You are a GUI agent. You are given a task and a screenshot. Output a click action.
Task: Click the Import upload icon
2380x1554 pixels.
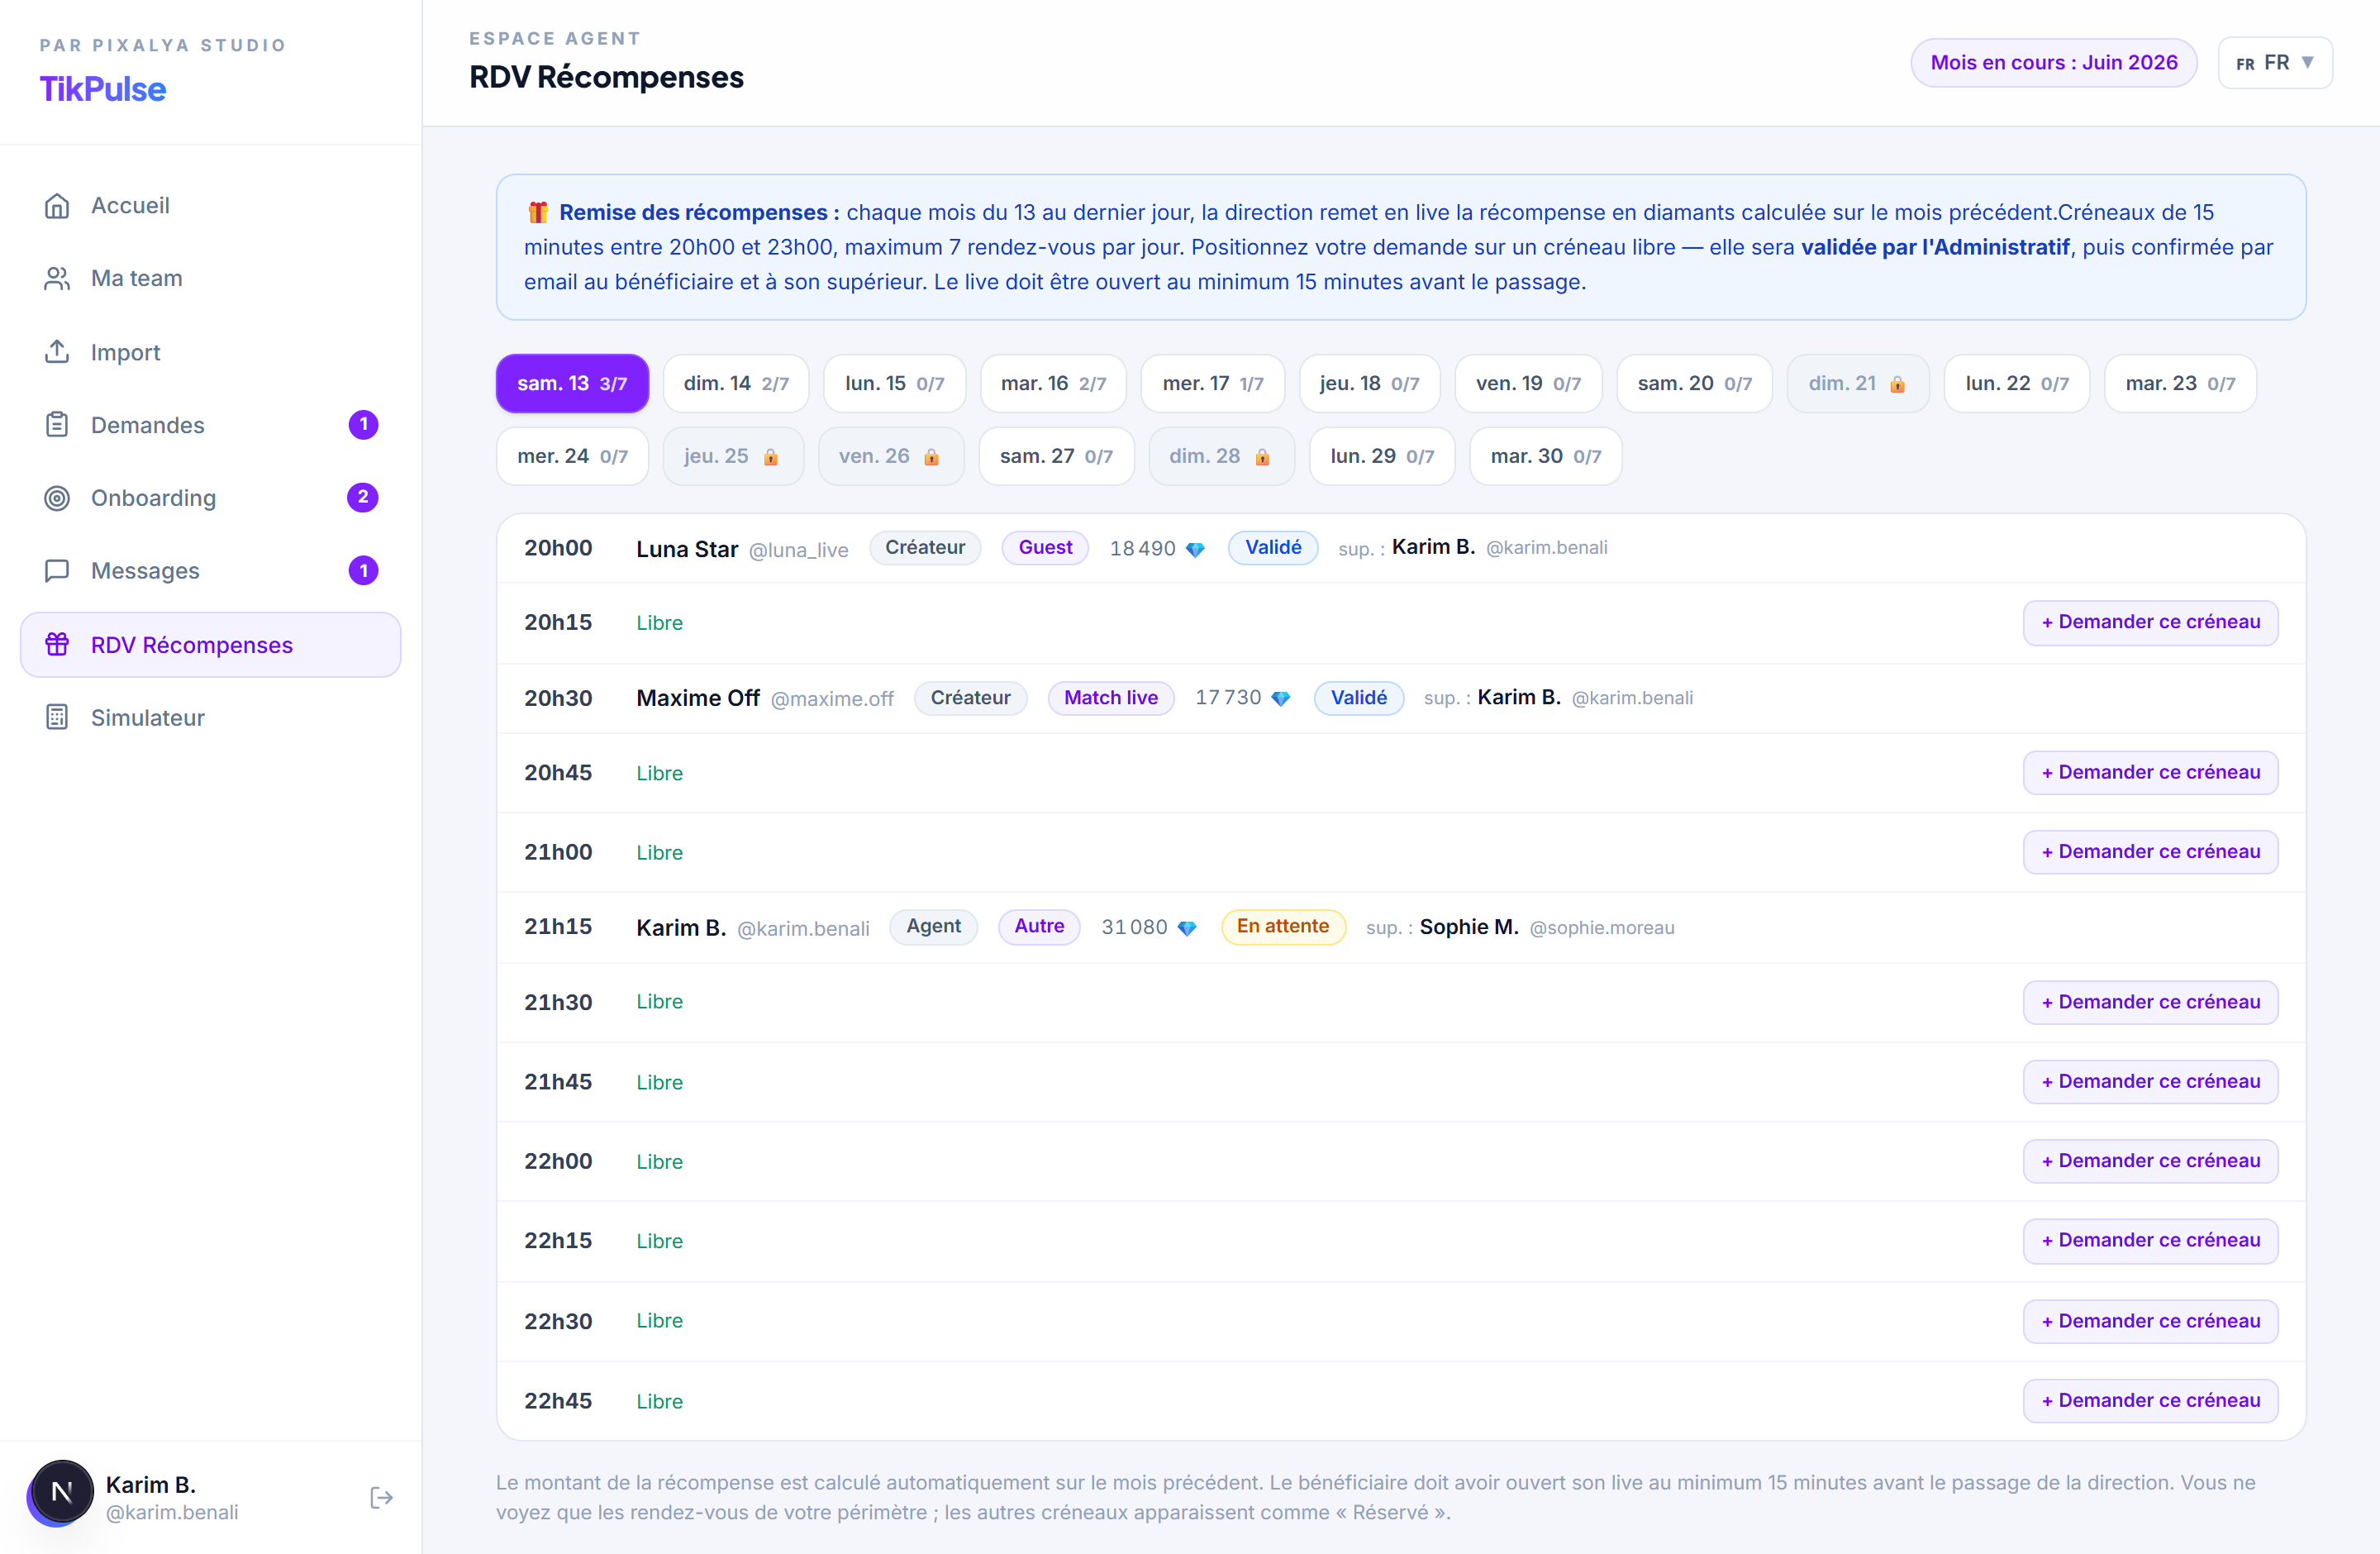[x=57, y=352]
